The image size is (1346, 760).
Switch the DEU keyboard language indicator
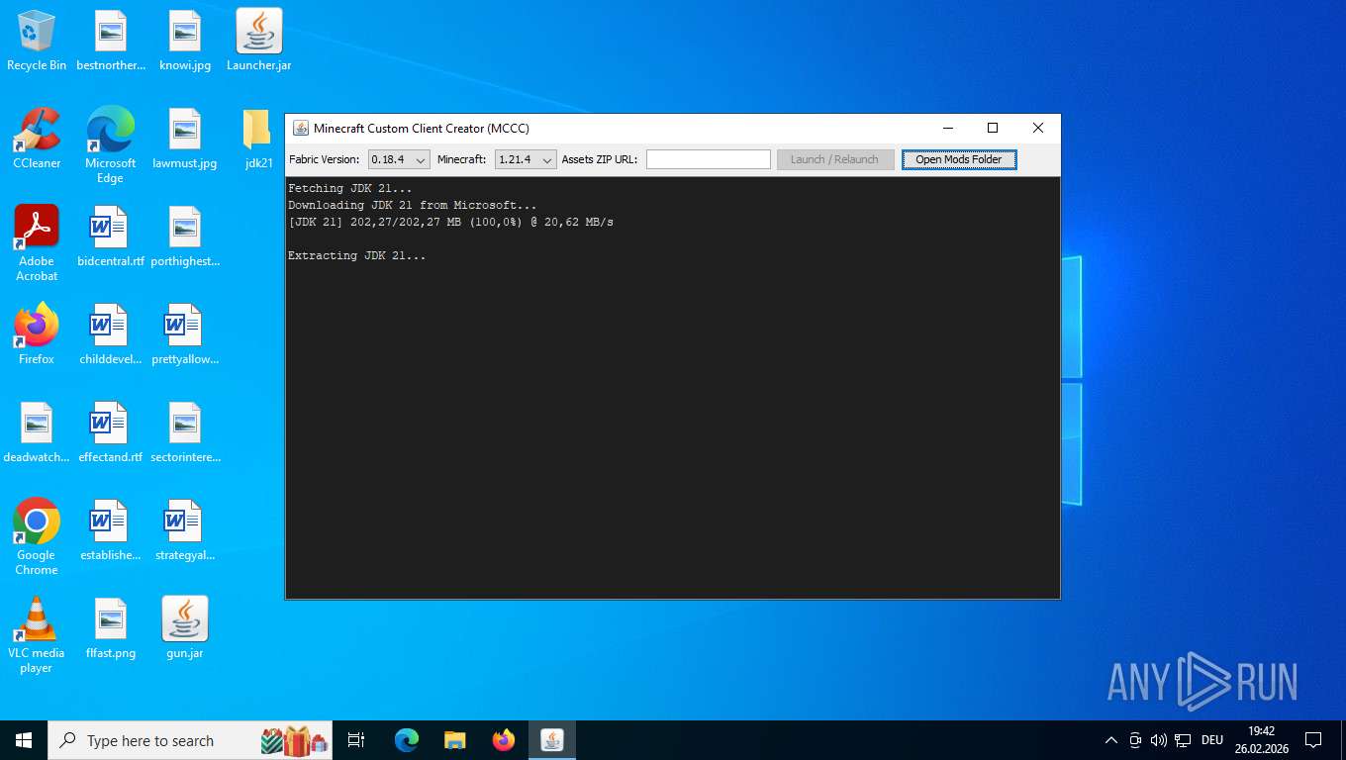tap(1212, 740)
